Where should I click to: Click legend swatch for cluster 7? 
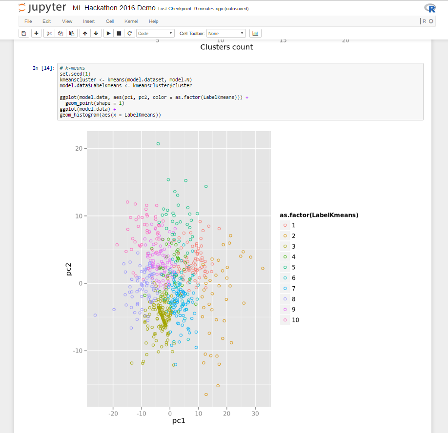pos(285,288)
